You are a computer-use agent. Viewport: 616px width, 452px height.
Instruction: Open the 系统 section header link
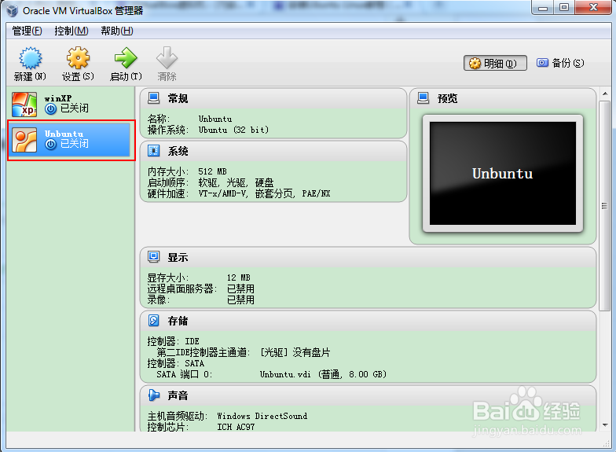pos(178,151)
